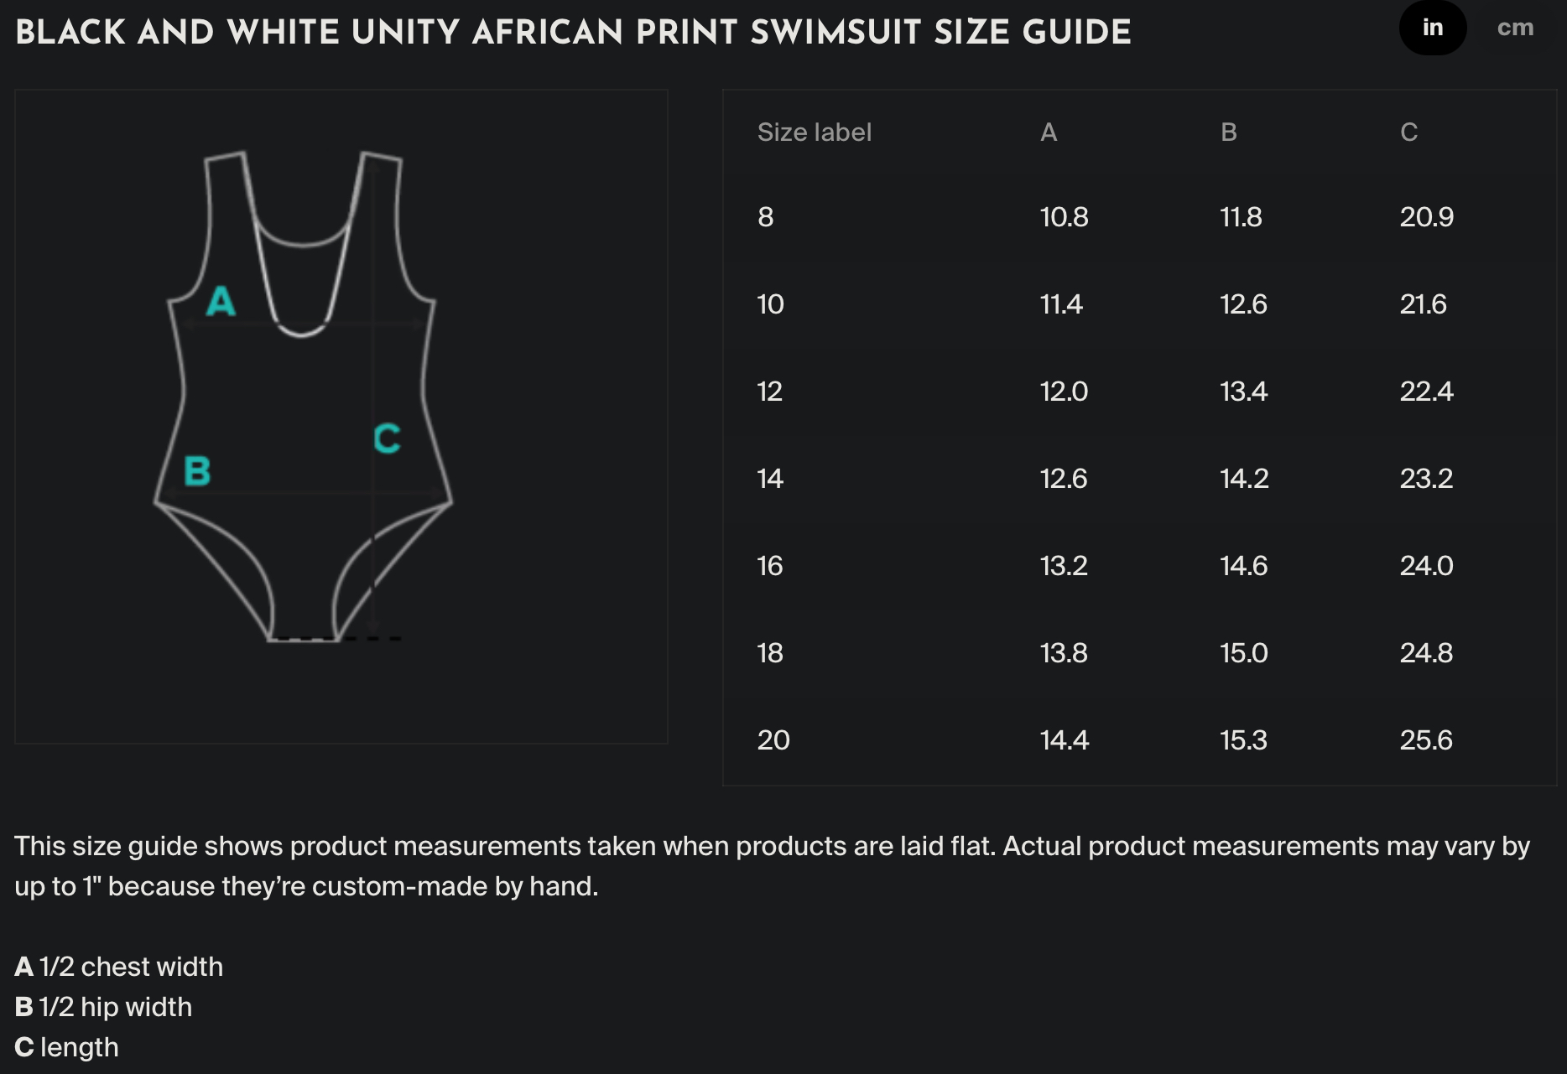
Task: Select the size 8 row label
Action: coord(765,217)
